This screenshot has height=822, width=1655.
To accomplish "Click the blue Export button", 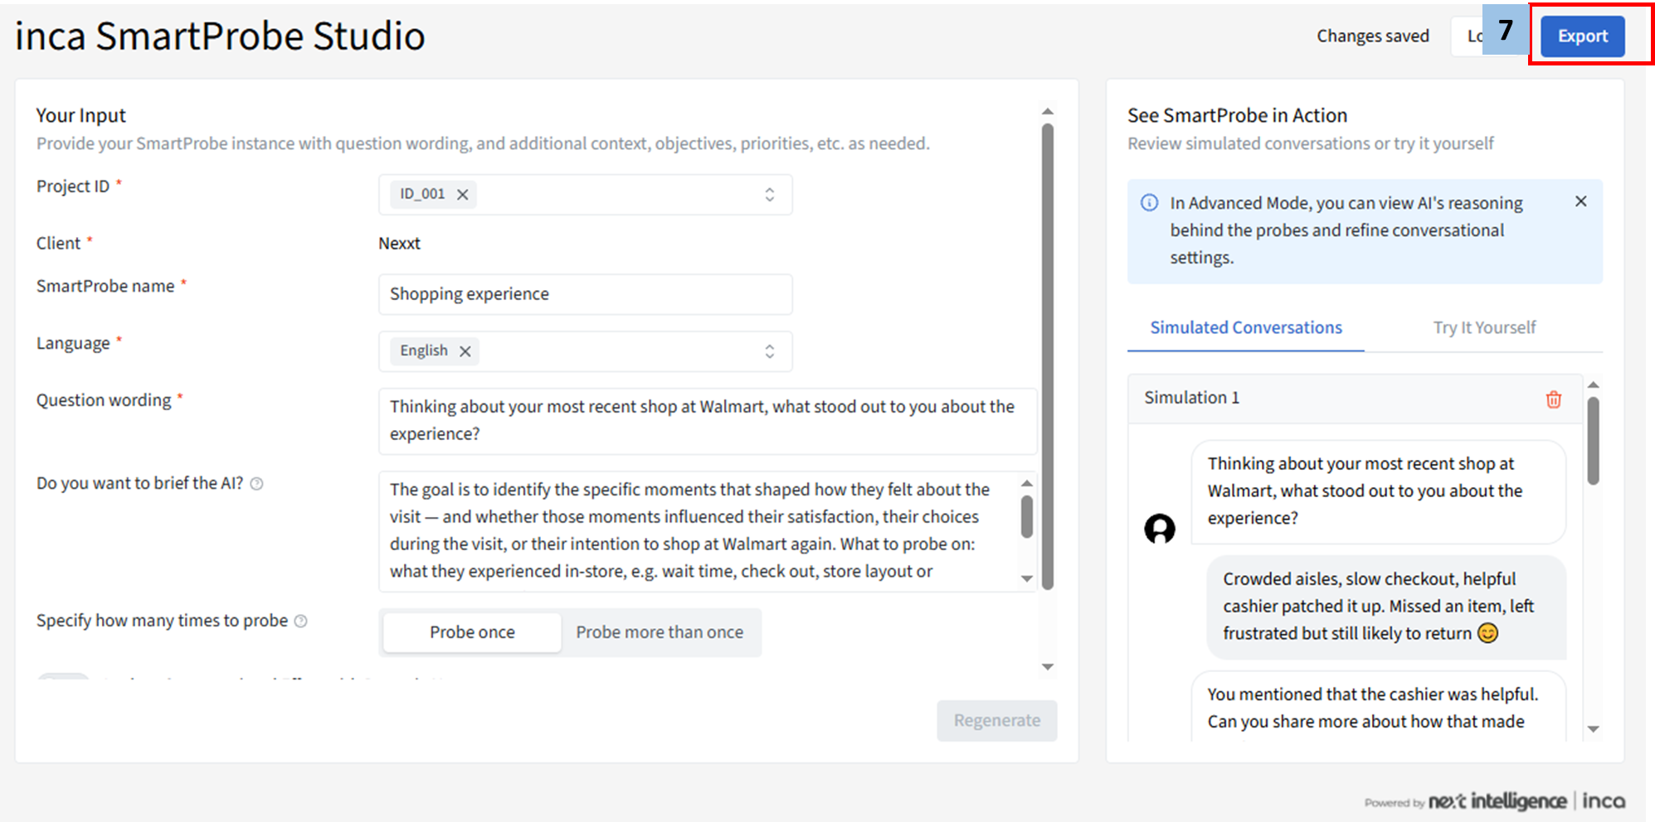I will pyautogui.click(x=1582, y=36).
